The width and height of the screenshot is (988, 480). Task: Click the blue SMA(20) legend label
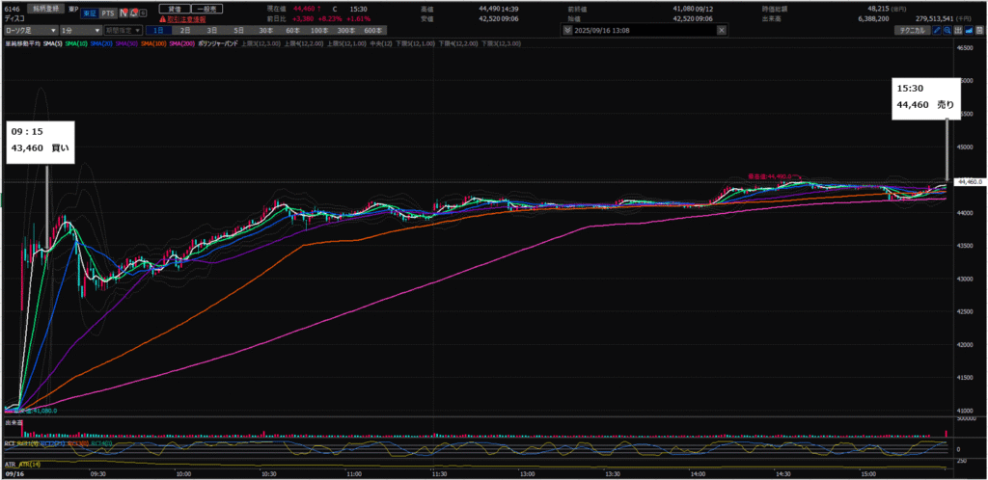click(101, 44)
